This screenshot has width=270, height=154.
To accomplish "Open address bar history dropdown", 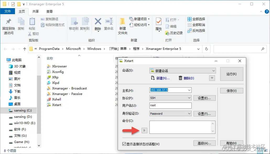I will click(198, 49).
